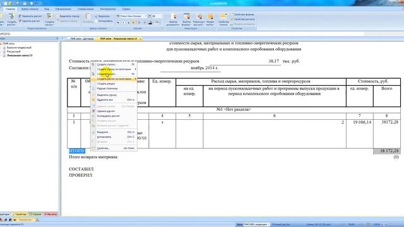Click the highlighted ИТОГО cell
The image size is (404, 227).
click(x=77, y=151)
